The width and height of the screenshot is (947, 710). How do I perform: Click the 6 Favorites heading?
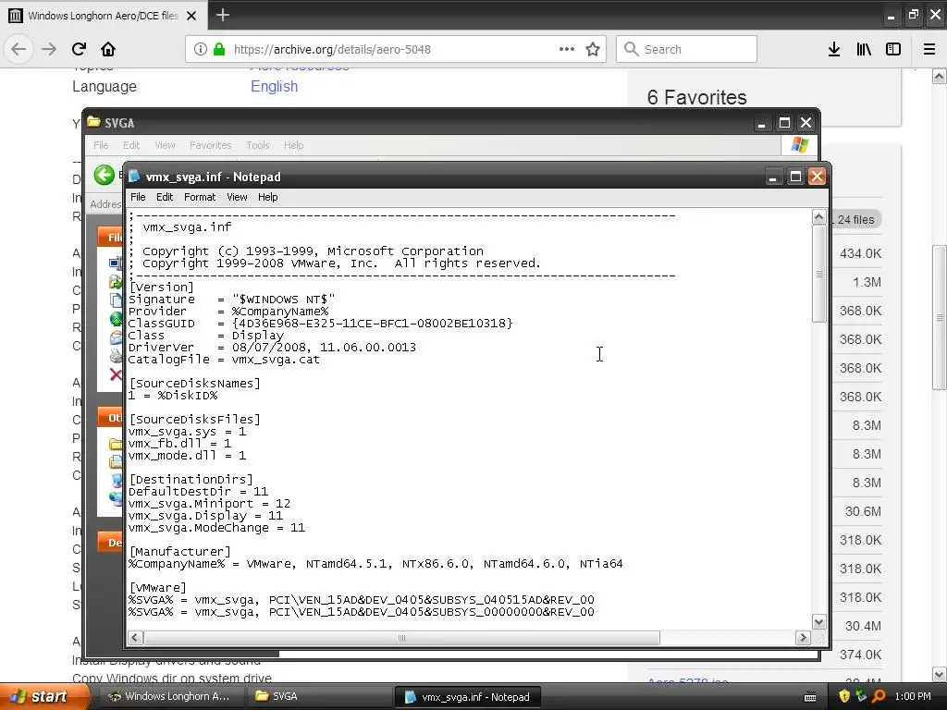(697, 97)
